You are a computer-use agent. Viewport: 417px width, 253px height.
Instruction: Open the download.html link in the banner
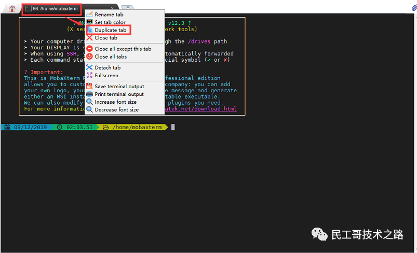(x=200, y=109)
